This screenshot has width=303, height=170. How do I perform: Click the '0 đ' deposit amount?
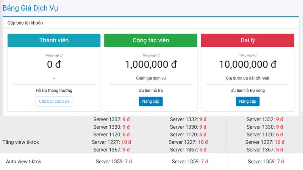click(54, 64)
